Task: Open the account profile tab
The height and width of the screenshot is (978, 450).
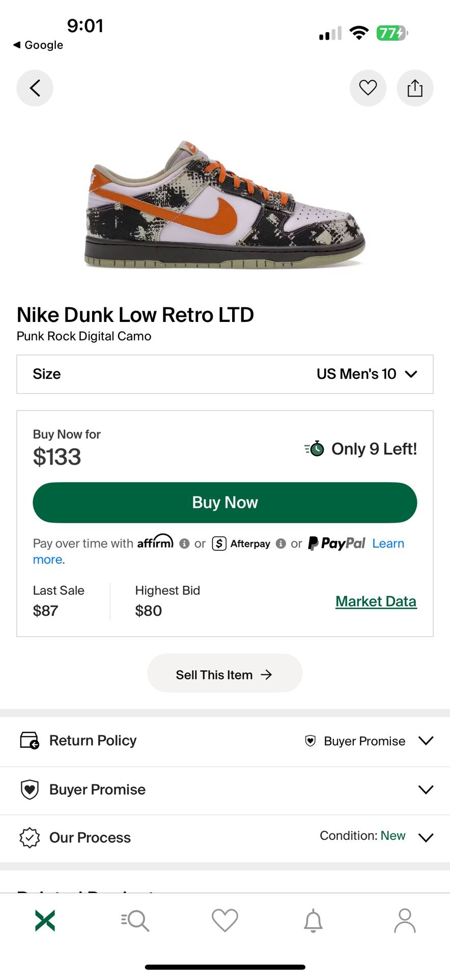Action: pyautogui.click(x=405, y=920)
